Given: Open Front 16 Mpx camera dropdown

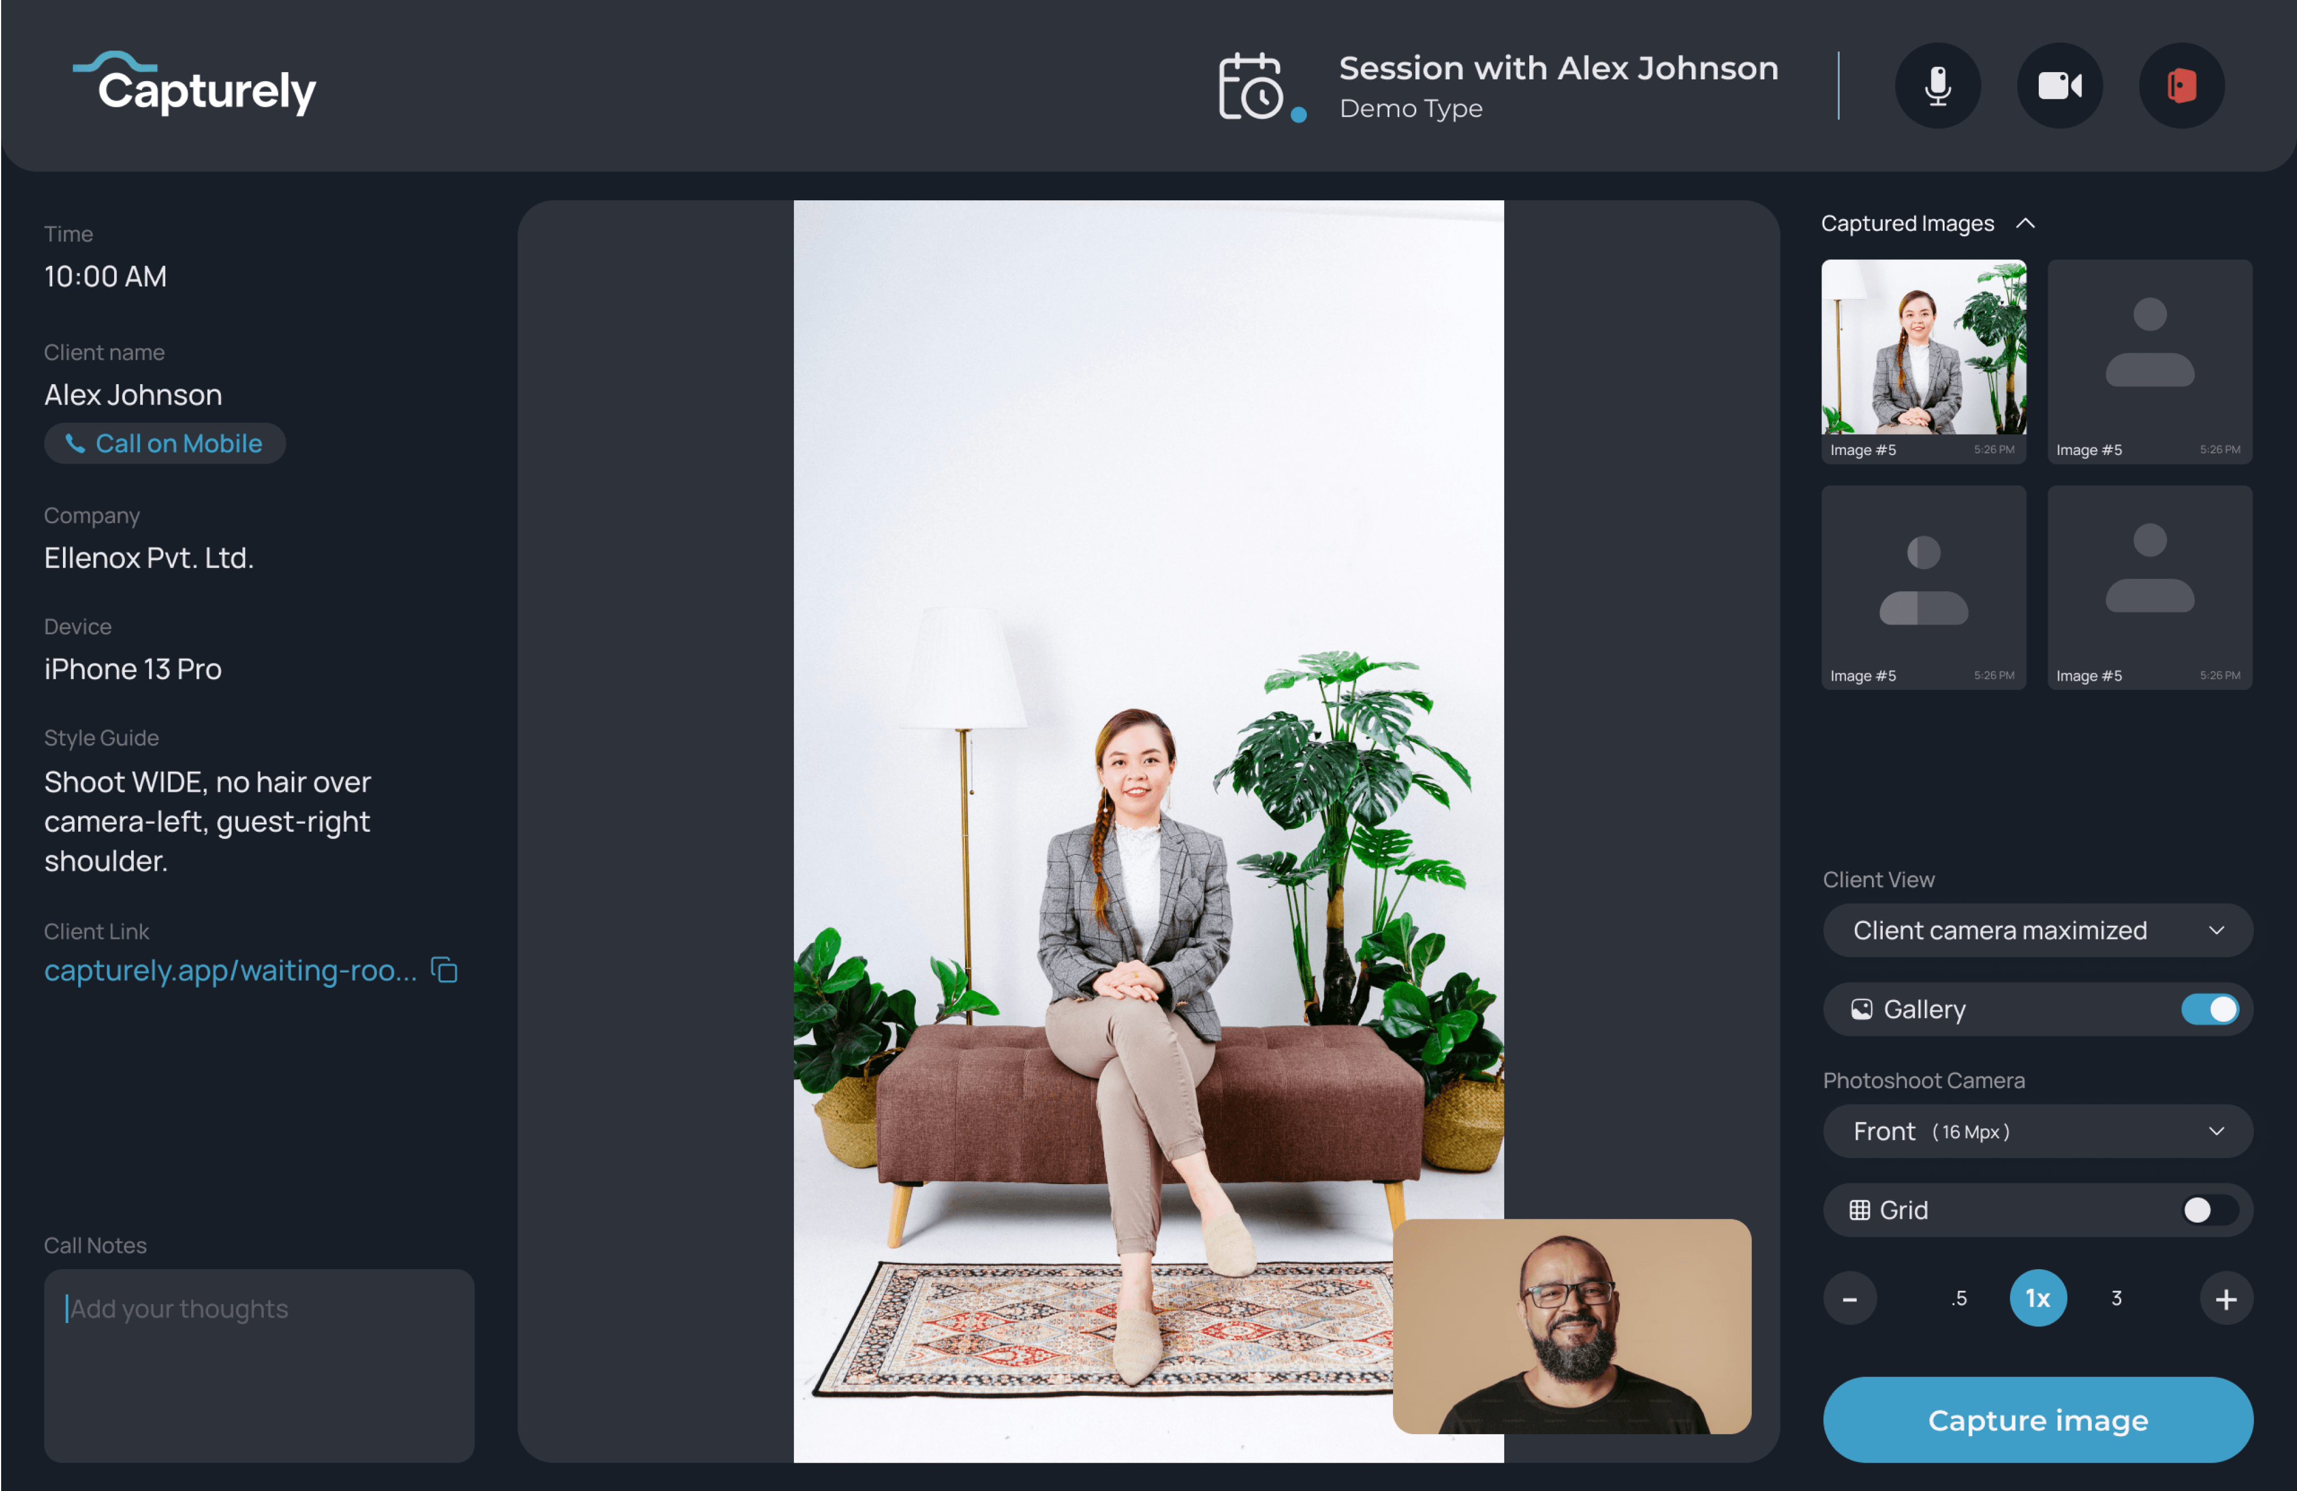Looking at the screenshot, I should pos(2037,1131).
